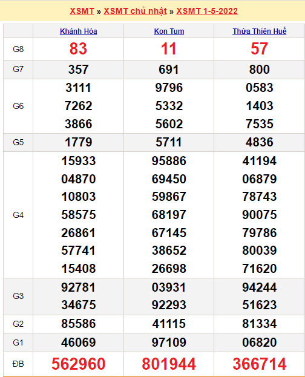Click Thừa Thiên Huế G3 number 94244
The height and width of the screenshot is (377, 305).
(x=259, y=287)
